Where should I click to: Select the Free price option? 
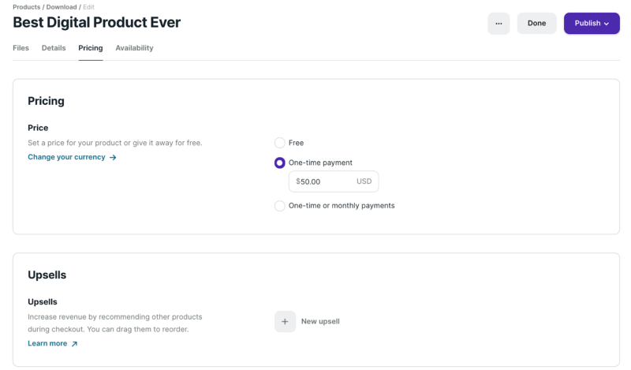pyautogui.click(x=279, y=143)
